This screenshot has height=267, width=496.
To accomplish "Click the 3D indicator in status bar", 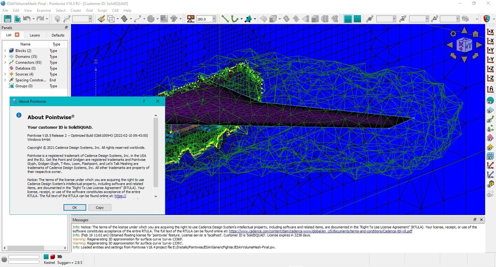I will click(x=59, y=257).
